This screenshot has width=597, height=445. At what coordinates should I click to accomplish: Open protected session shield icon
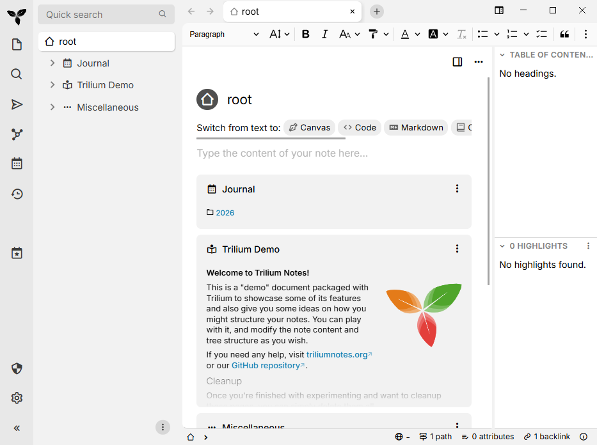pos(17,368)
